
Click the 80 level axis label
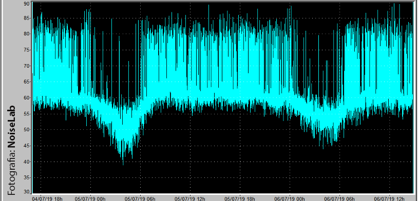click(27, 34)
